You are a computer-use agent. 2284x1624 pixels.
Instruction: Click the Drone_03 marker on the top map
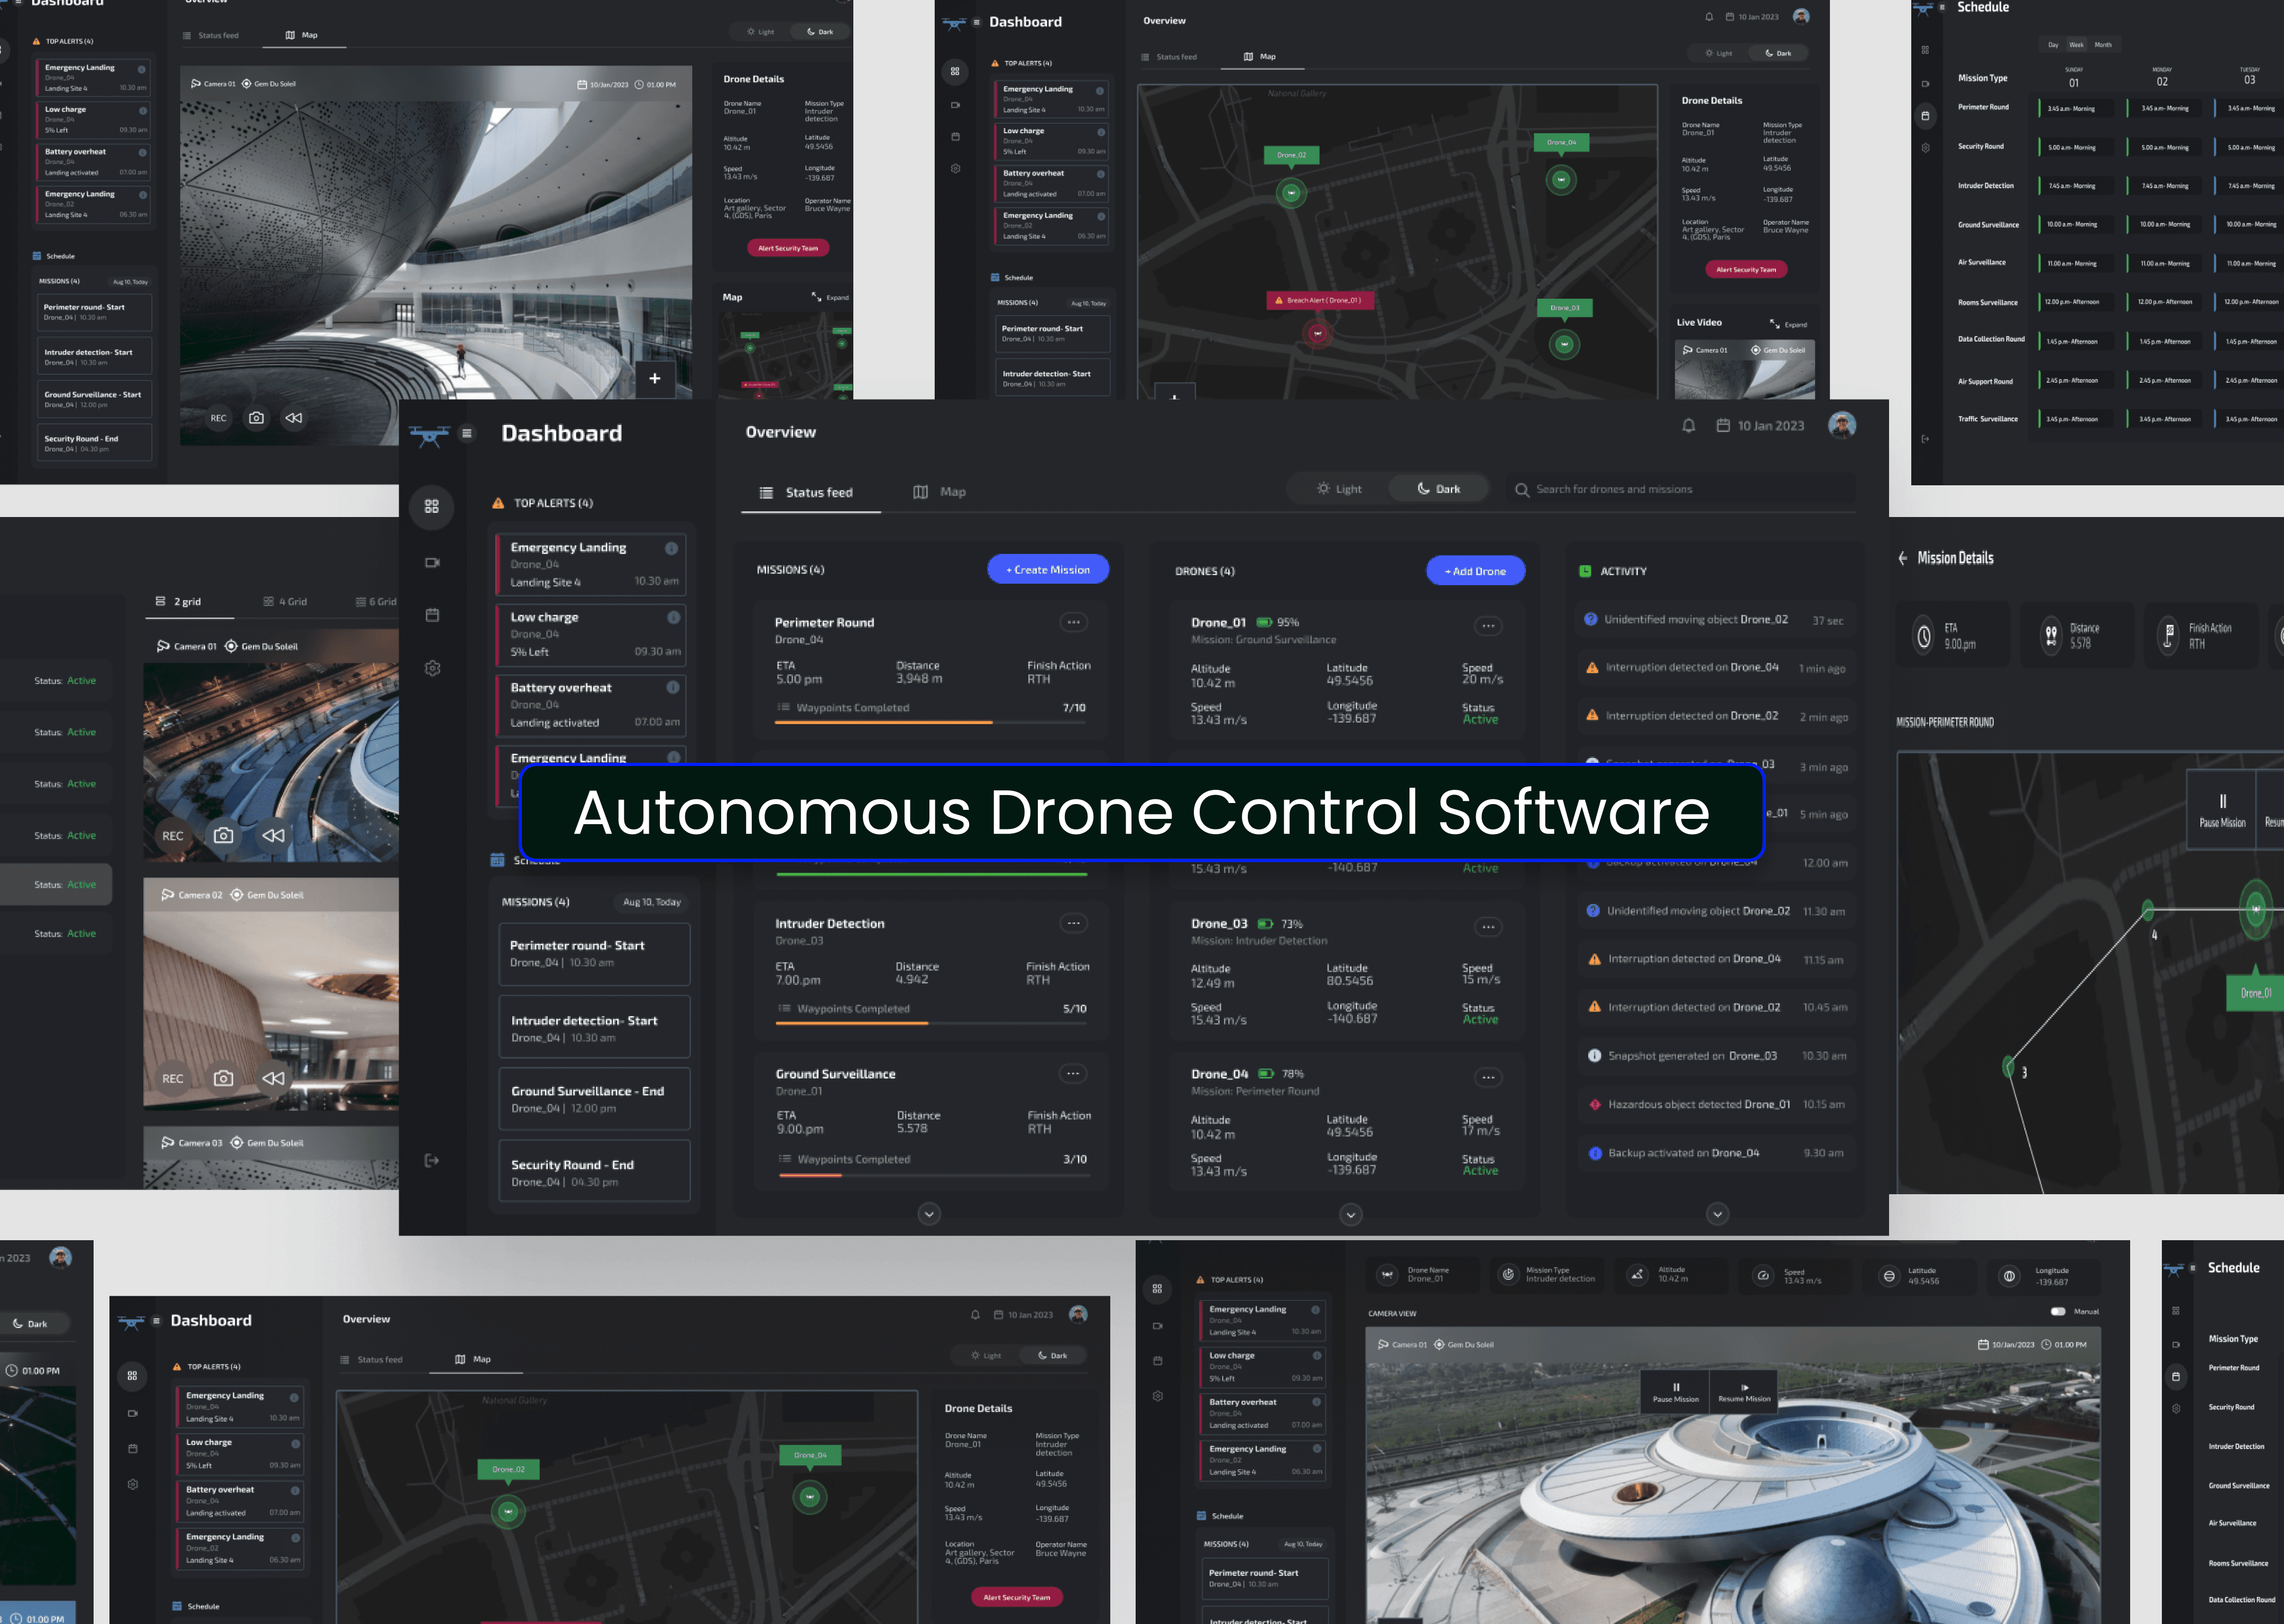pyautogui.click(x=1564, y=344)
